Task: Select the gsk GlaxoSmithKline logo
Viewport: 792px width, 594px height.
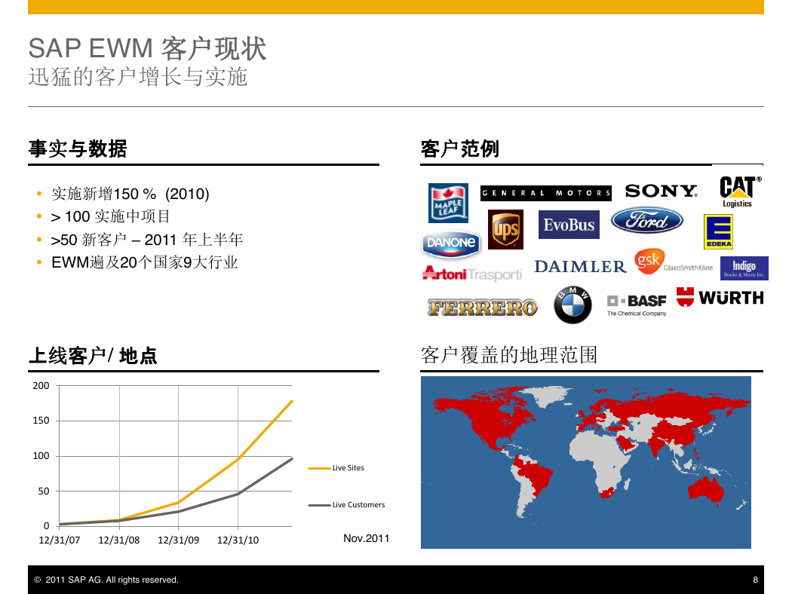Action: coord(674,262)
